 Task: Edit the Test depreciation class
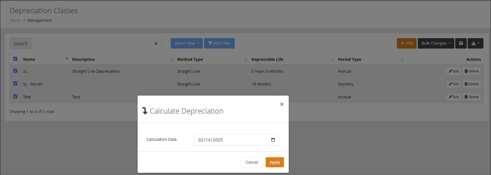coord(454,97)
